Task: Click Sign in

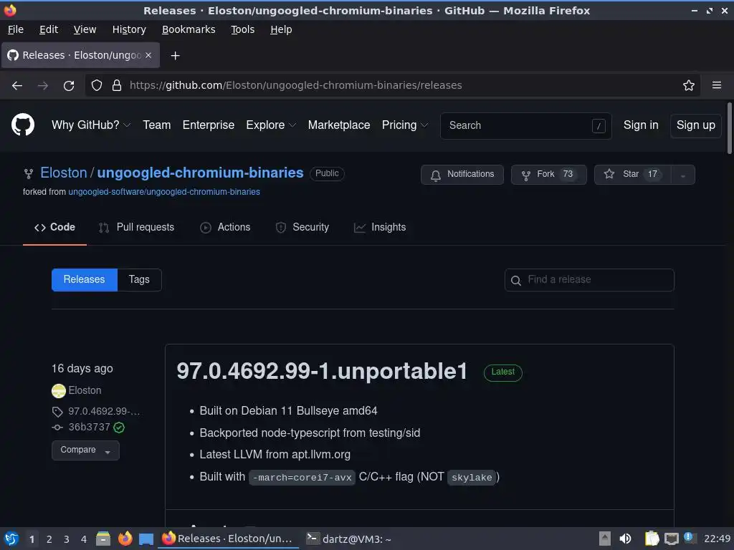Action: (641, 125)
